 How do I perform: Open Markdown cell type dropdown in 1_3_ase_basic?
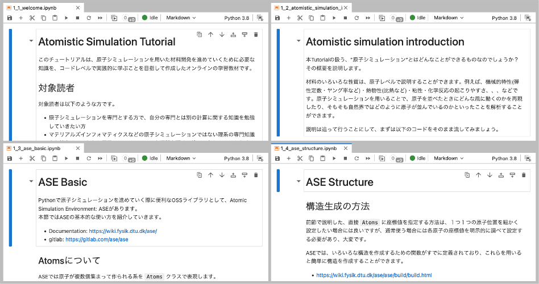point(181,158)
